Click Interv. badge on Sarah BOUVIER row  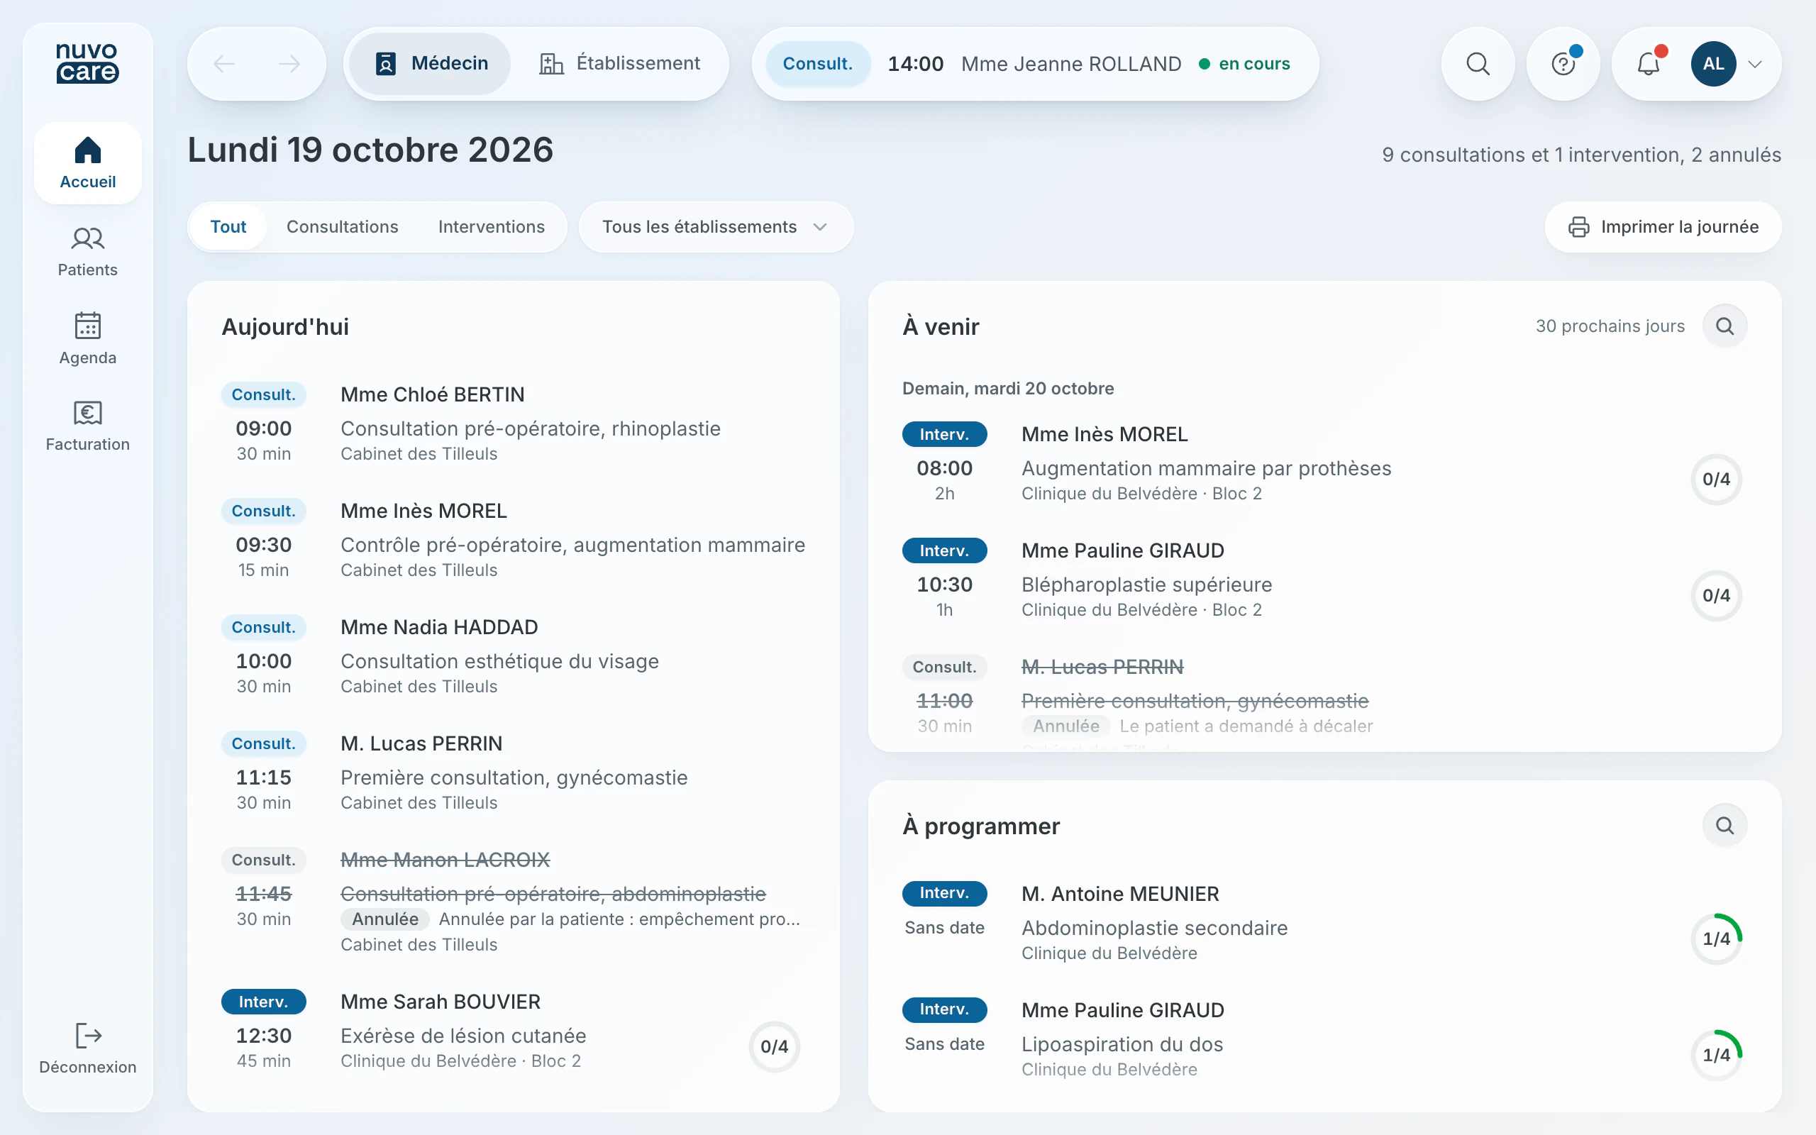tap(263, 1002)
